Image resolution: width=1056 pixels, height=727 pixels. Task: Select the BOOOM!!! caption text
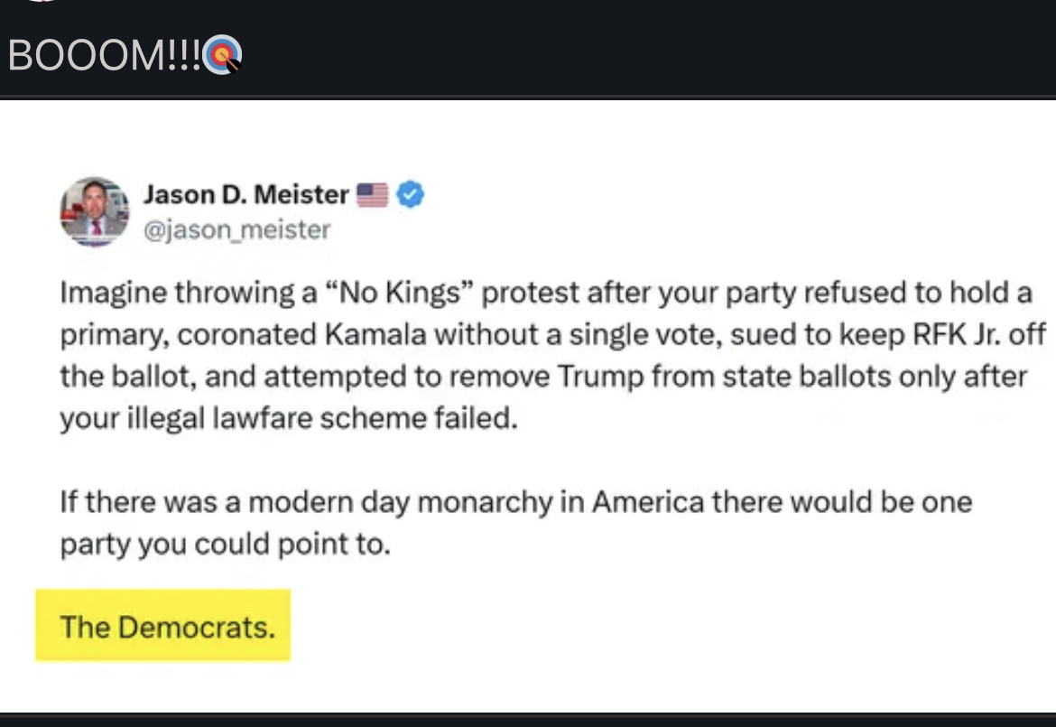point(104,56)
